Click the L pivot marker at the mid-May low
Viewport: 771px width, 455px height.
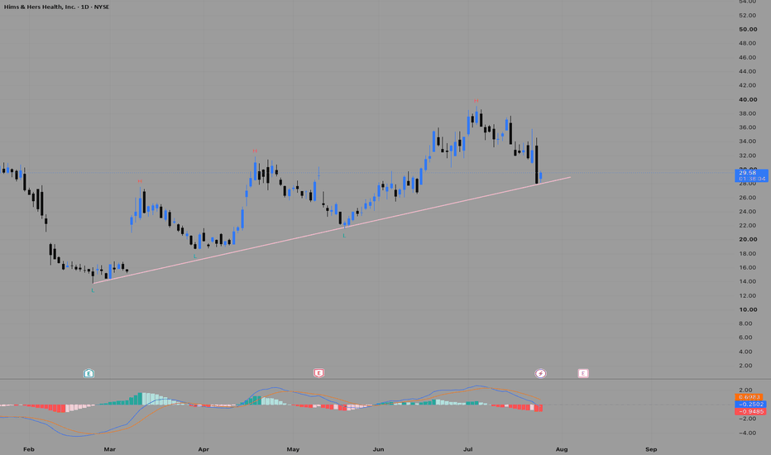[344, 236]
